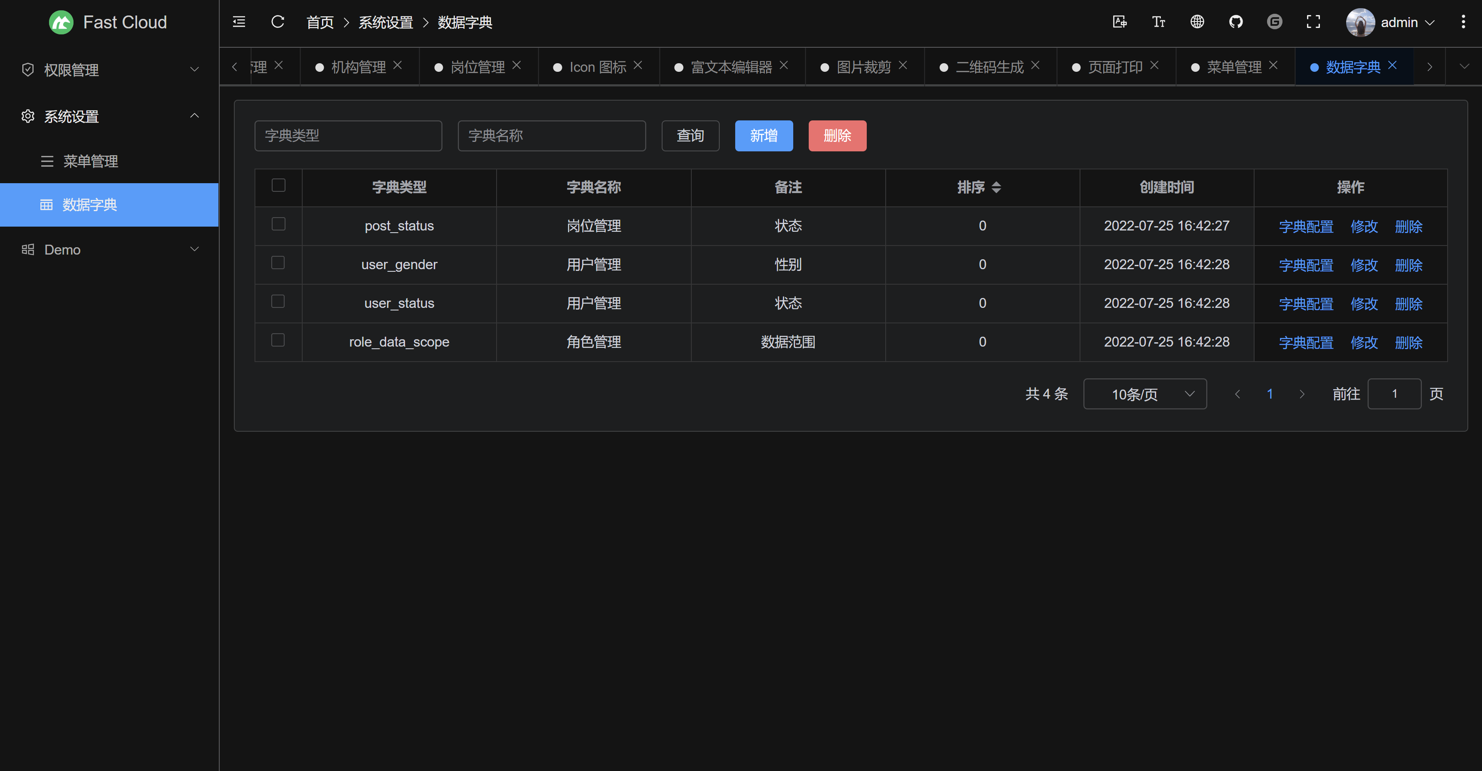Viewport: 1482px width, 771px height.
Task: Toggle fullscreen mode icon
Action: pos(1313,22)
